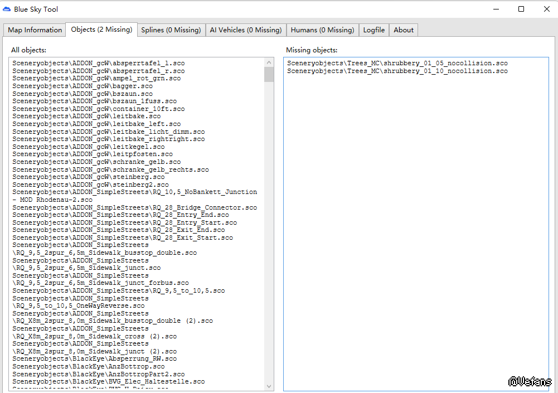
Task: Select BVG_Elec_Haltestelle.sco in object list
Action: point(109,382)
